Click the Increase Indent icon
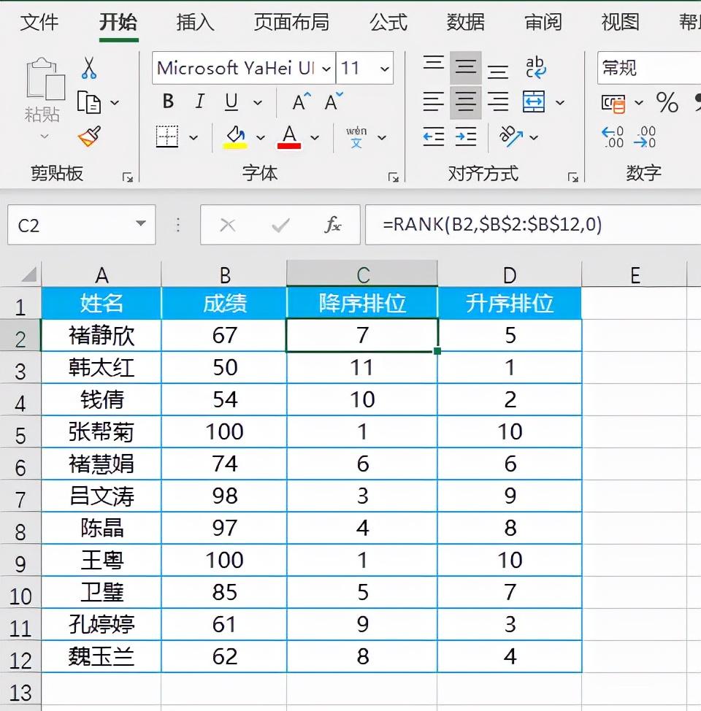The height and width of the screenshot is (711, 701). tap(466, 137)
